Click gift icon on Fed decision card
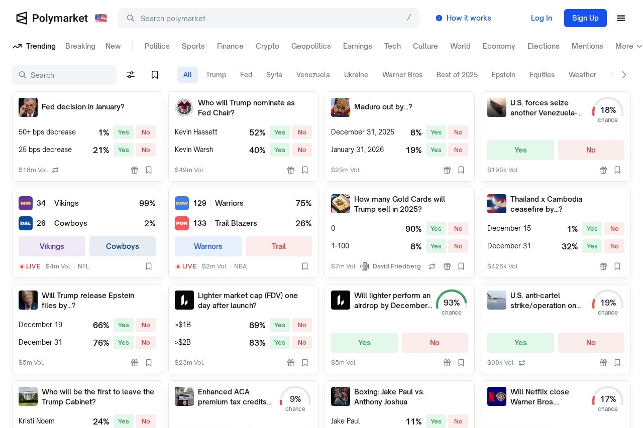Viewport: 643px width, 428px height. 135,170
